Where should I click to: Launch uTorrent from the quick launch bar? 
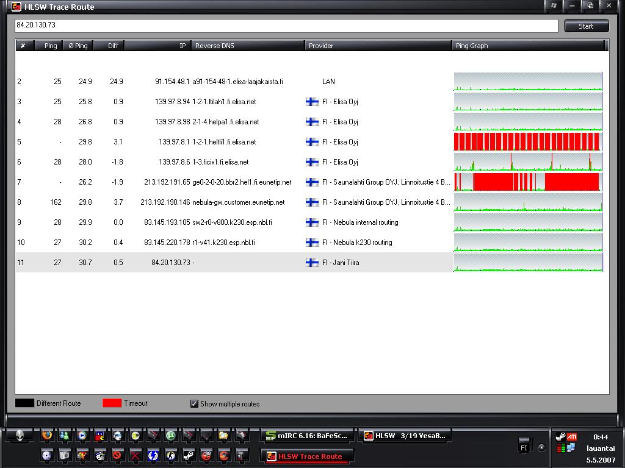point(171,435)
